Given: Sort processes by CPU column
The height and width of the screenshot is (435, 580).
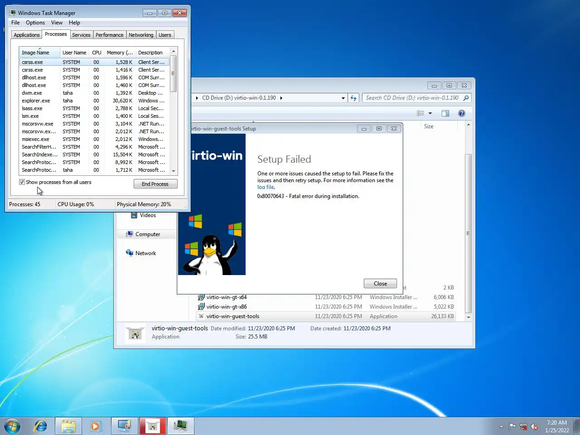Looking at the screenshot, I should 97,53.
